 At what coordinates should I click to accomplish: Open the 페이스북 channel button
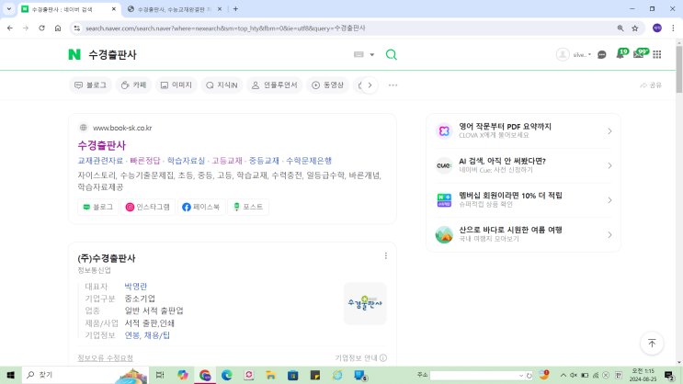click(x=200, y=207)
